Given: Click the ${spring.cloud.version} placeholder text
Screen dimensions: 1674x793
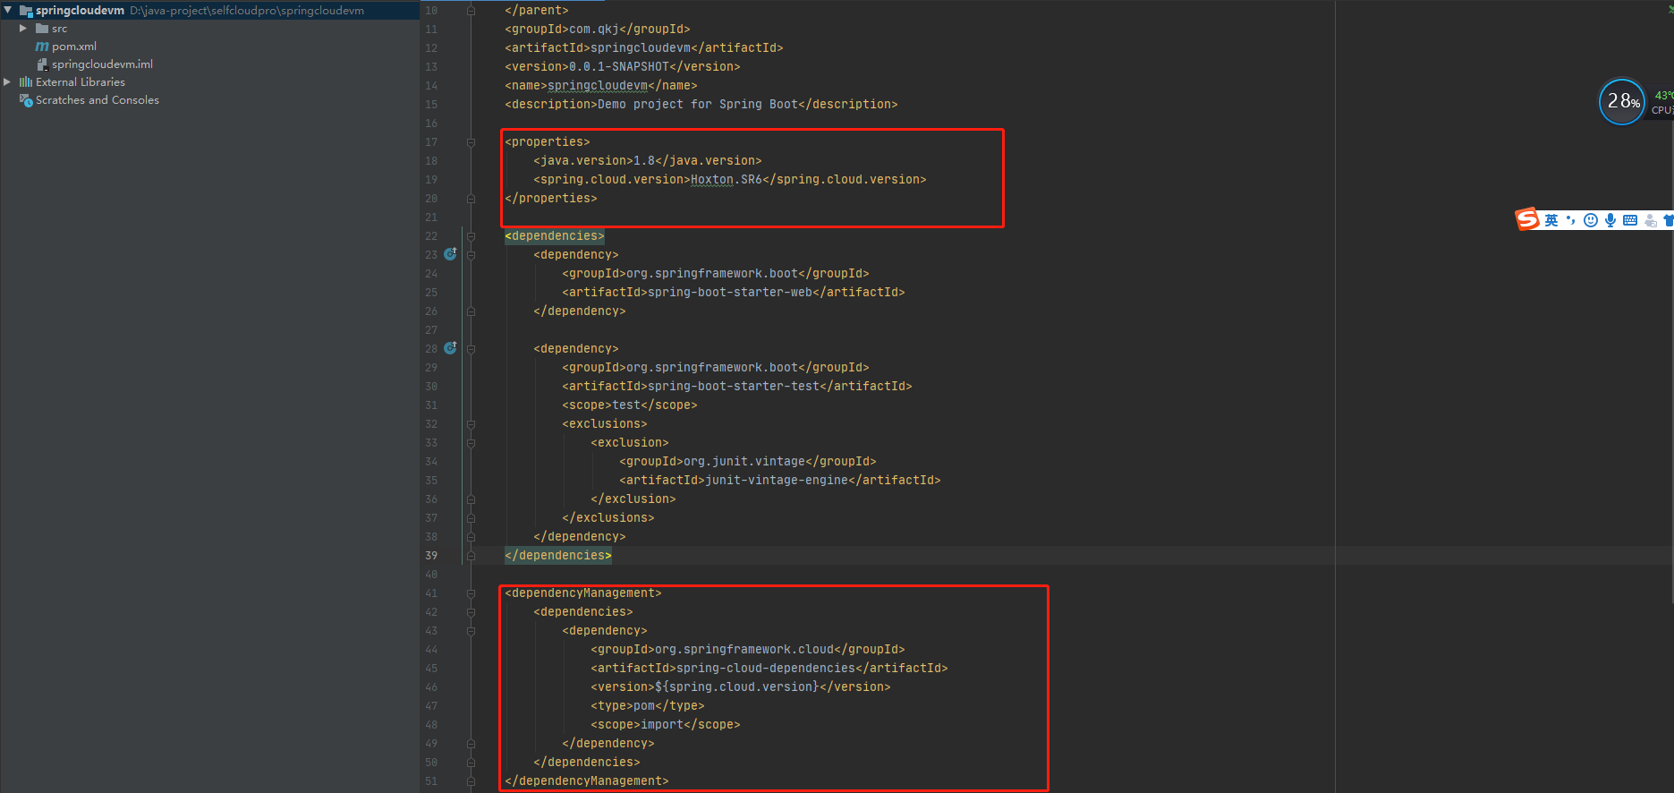Looking at the screenshot, I should pos(737,687).
